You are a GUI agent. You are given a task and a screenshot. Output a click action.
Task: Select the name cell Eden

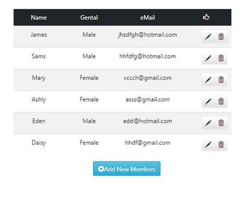click(x=39, y=121)
